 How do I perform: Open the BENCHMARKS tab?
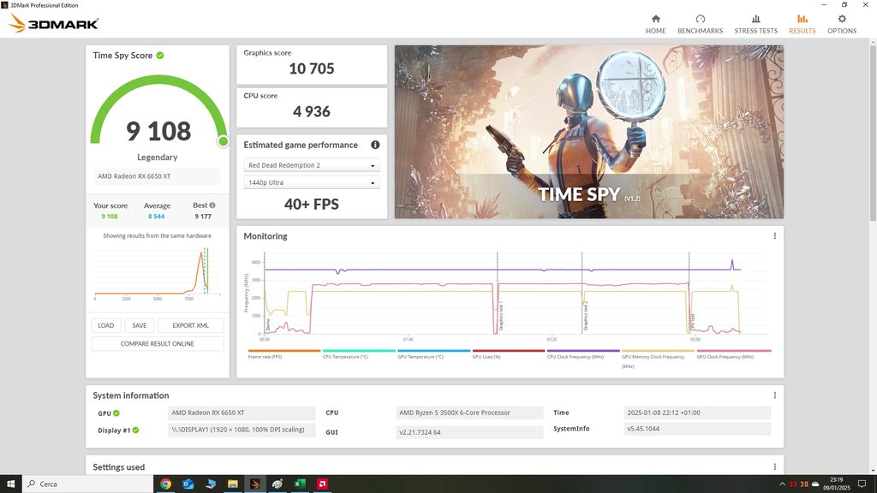[x=700, y=25]
